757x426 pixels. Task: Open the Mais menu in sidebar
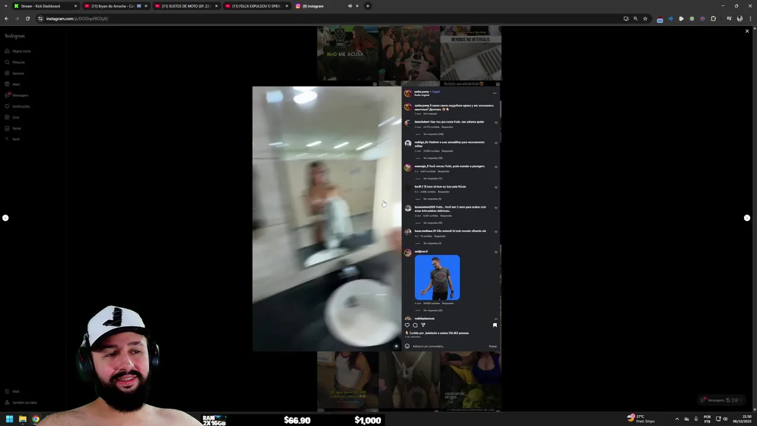pos(12,391)
